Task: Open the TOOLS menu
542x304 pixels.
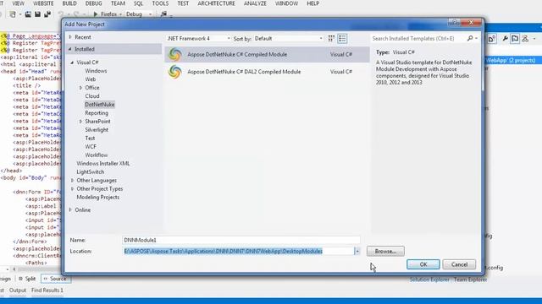Action: click(x=160, y=3)
